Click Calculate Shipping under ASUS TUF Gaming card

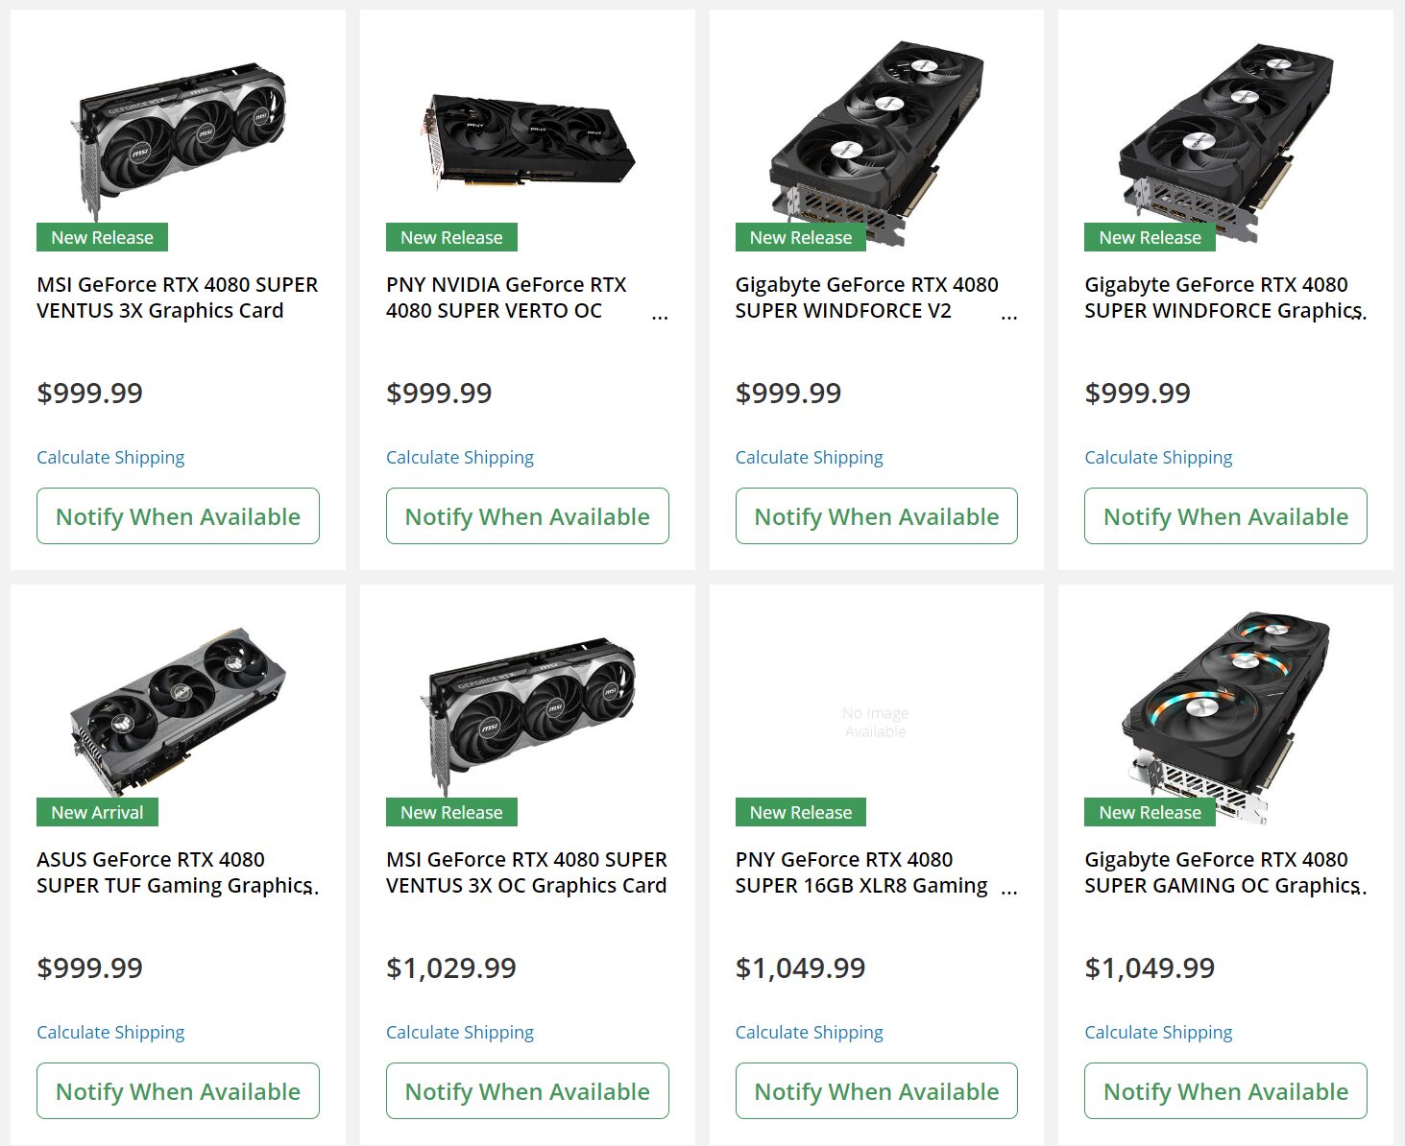(x=110, y=1032)
